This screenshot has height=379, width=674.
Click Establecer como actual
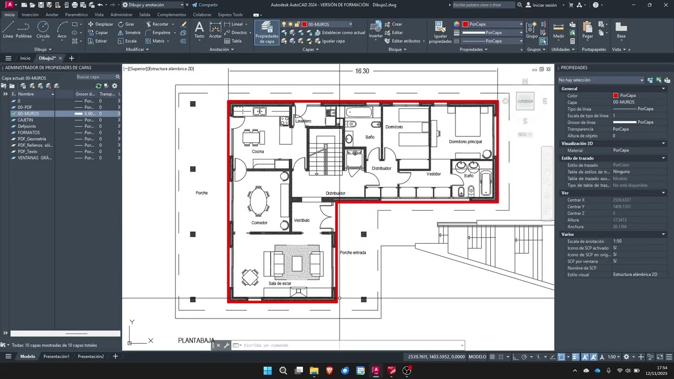(340, 33)
